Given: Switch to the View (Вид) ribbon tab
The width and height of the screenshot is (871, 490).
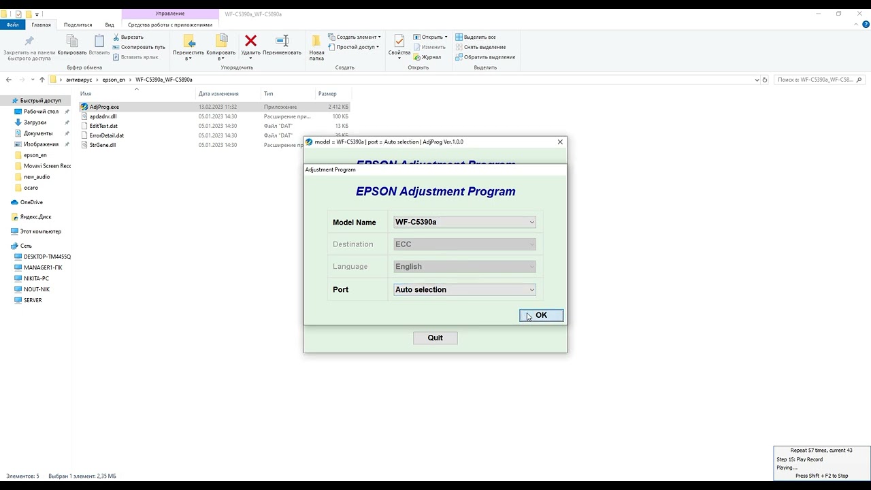Looking at the screenshot, I should (x=110, y=24).
